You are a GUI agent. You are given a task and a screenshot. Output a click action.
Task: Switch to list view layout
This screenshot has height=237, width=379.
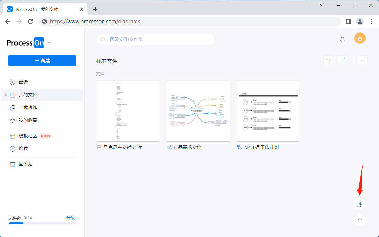362,61
